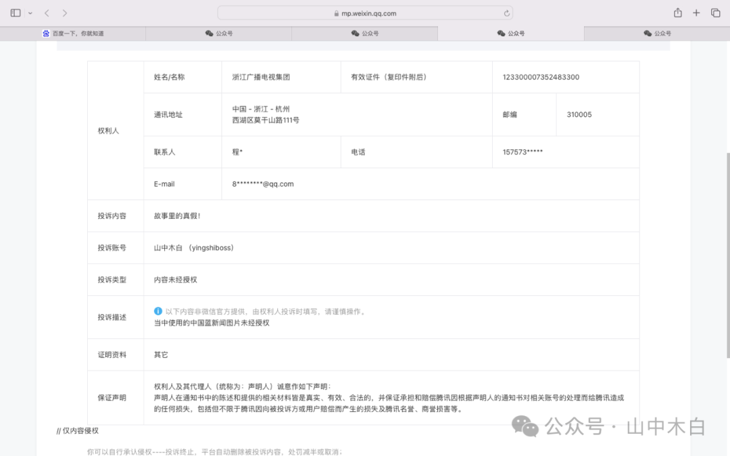
Task: Click the email 8********@qq.com
Action: [x=263, y=184]
